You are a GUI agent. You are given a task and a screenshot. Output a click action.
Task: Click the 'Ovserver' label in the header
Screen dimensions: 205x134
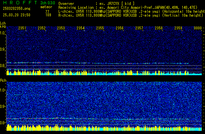(66, 4)
